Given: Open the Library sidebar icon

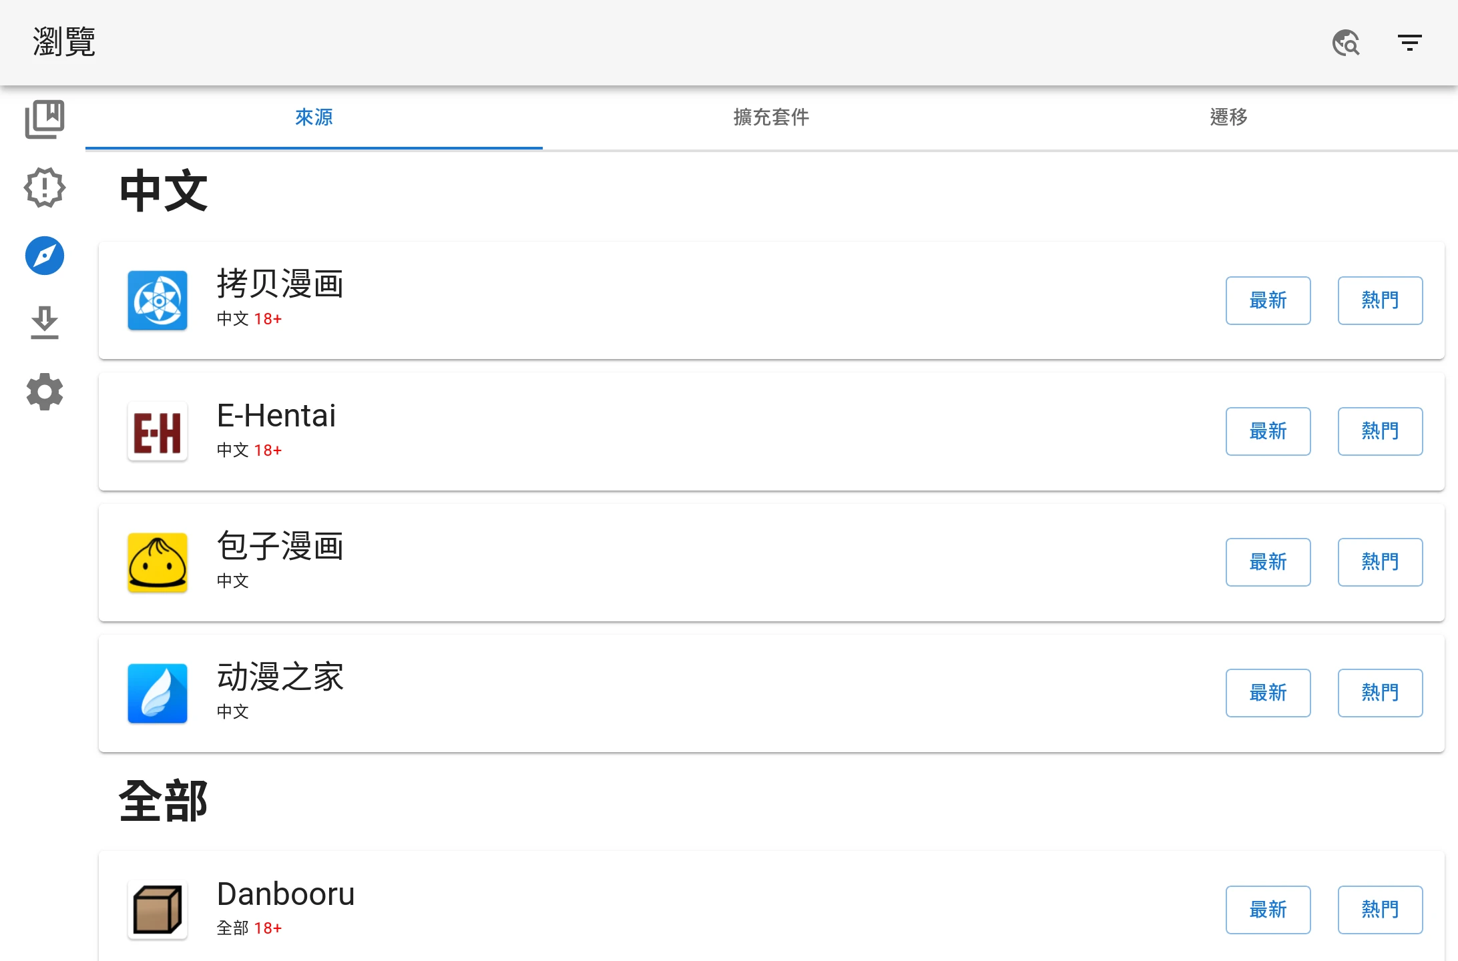Looking at the screenshot, I should tap(45, 119).
